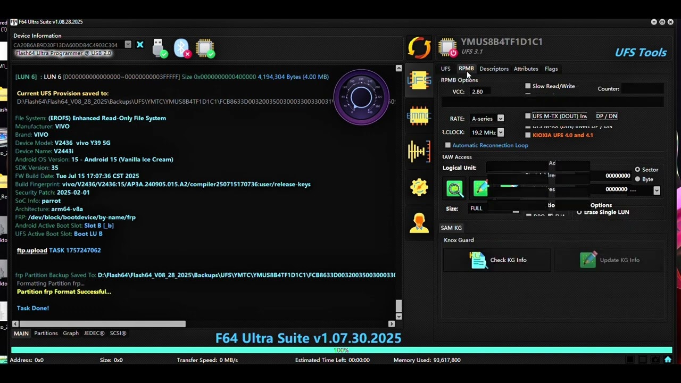Open the JEDEC tab

pyautogui.click(x=94, y=333)
